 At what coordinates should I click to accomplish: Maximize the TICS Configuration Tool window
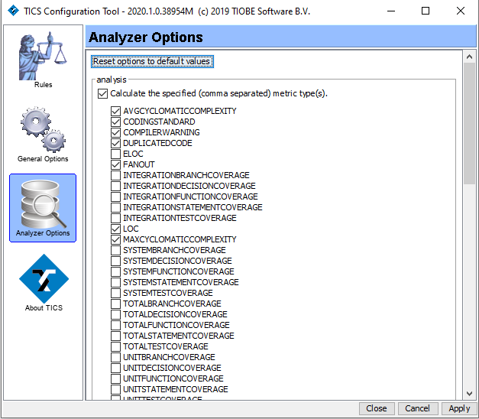(x=426, y=11)
